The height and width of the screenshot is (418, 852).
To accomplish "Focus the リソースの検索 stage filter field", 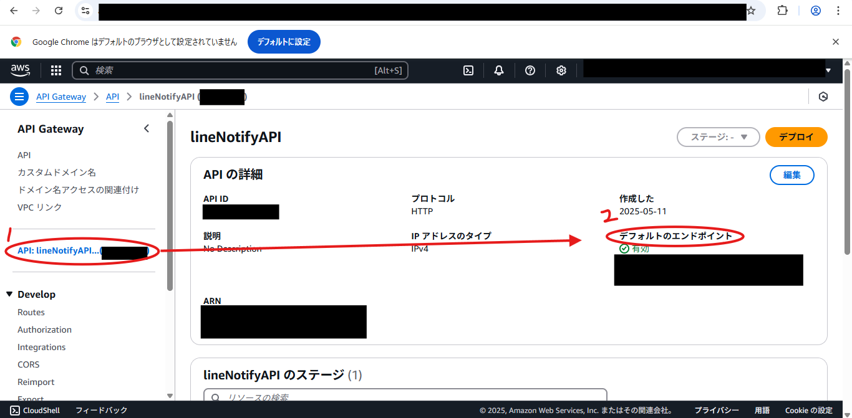I will click(x=405, y=395).
